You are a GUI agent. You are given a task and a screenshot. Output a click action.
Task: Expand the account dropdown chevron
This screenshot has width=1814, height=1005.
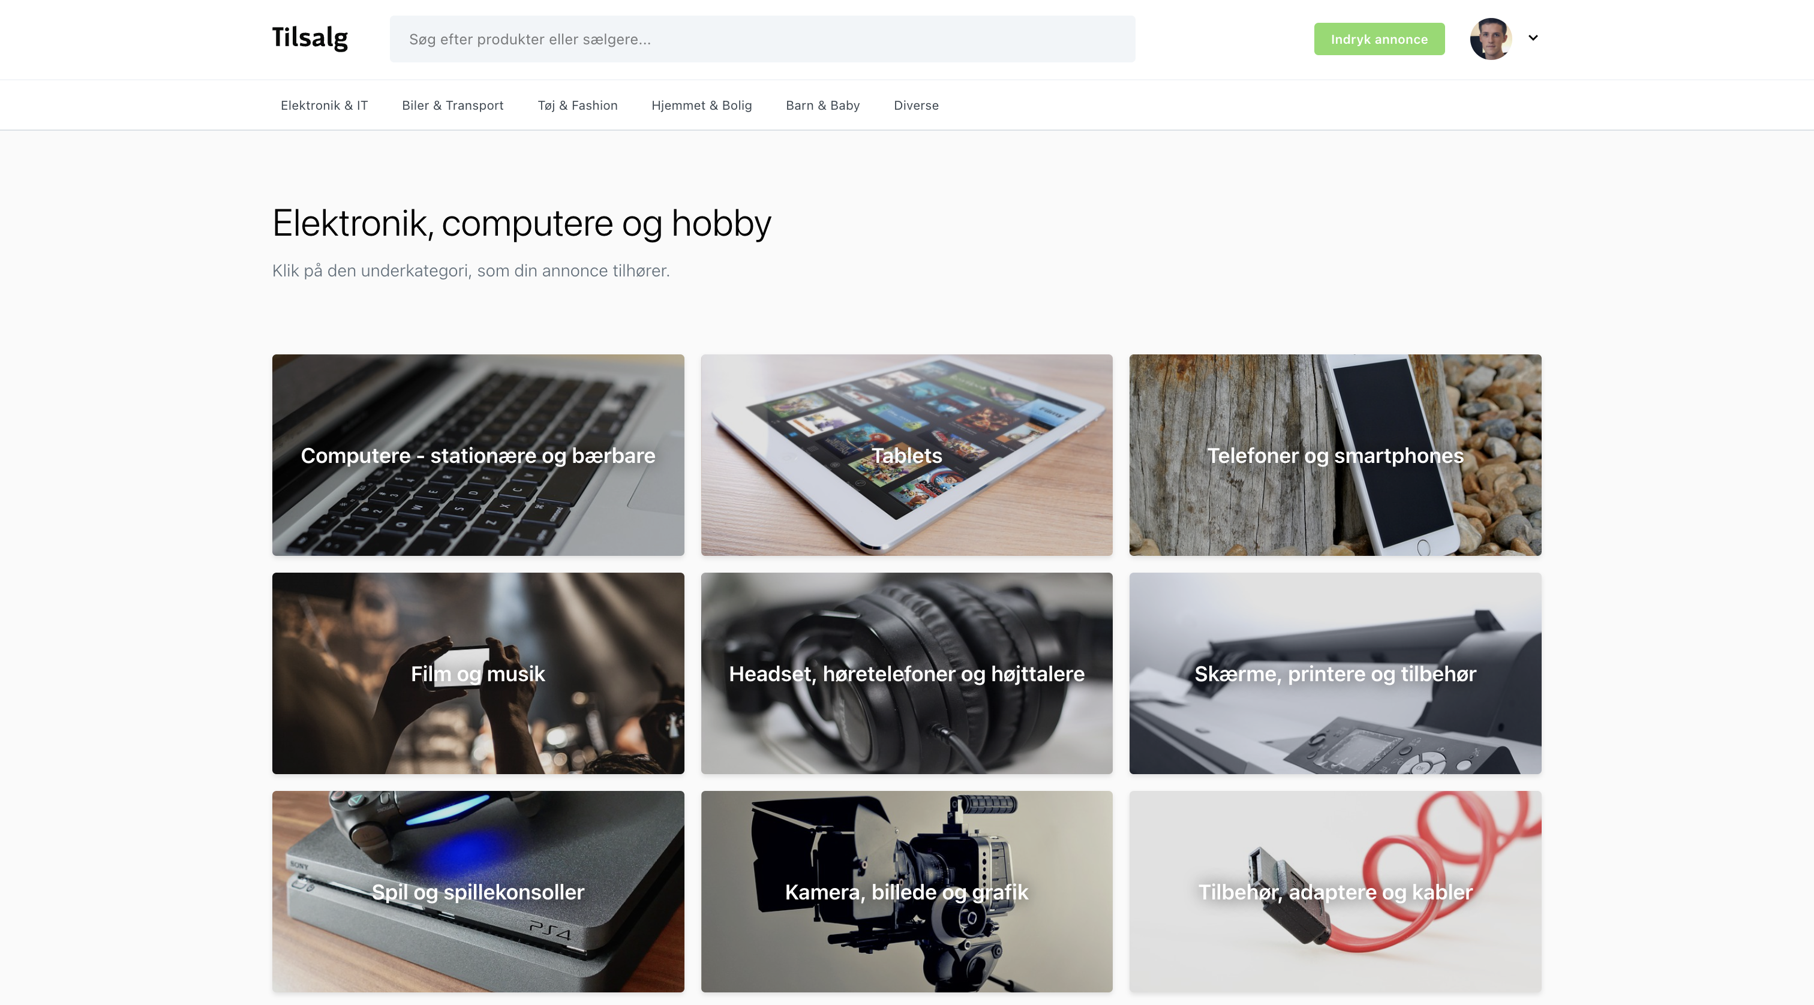pos(1533,38)
